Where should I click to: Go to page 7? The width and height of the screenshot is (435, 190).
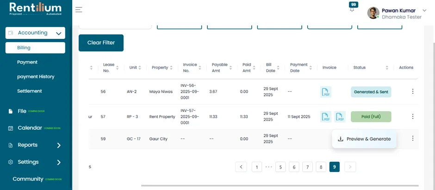point(307,167)
